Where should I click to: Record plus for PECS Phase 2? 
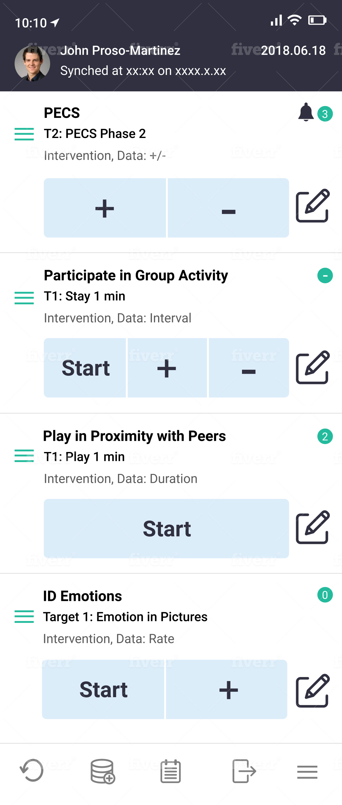point(105,208)
